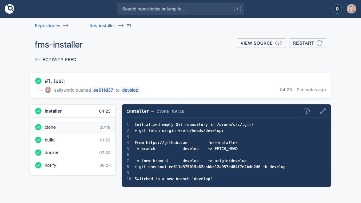Click the Drone logo in header
Screen dimensions: 361x203
[x=9, y=9]
